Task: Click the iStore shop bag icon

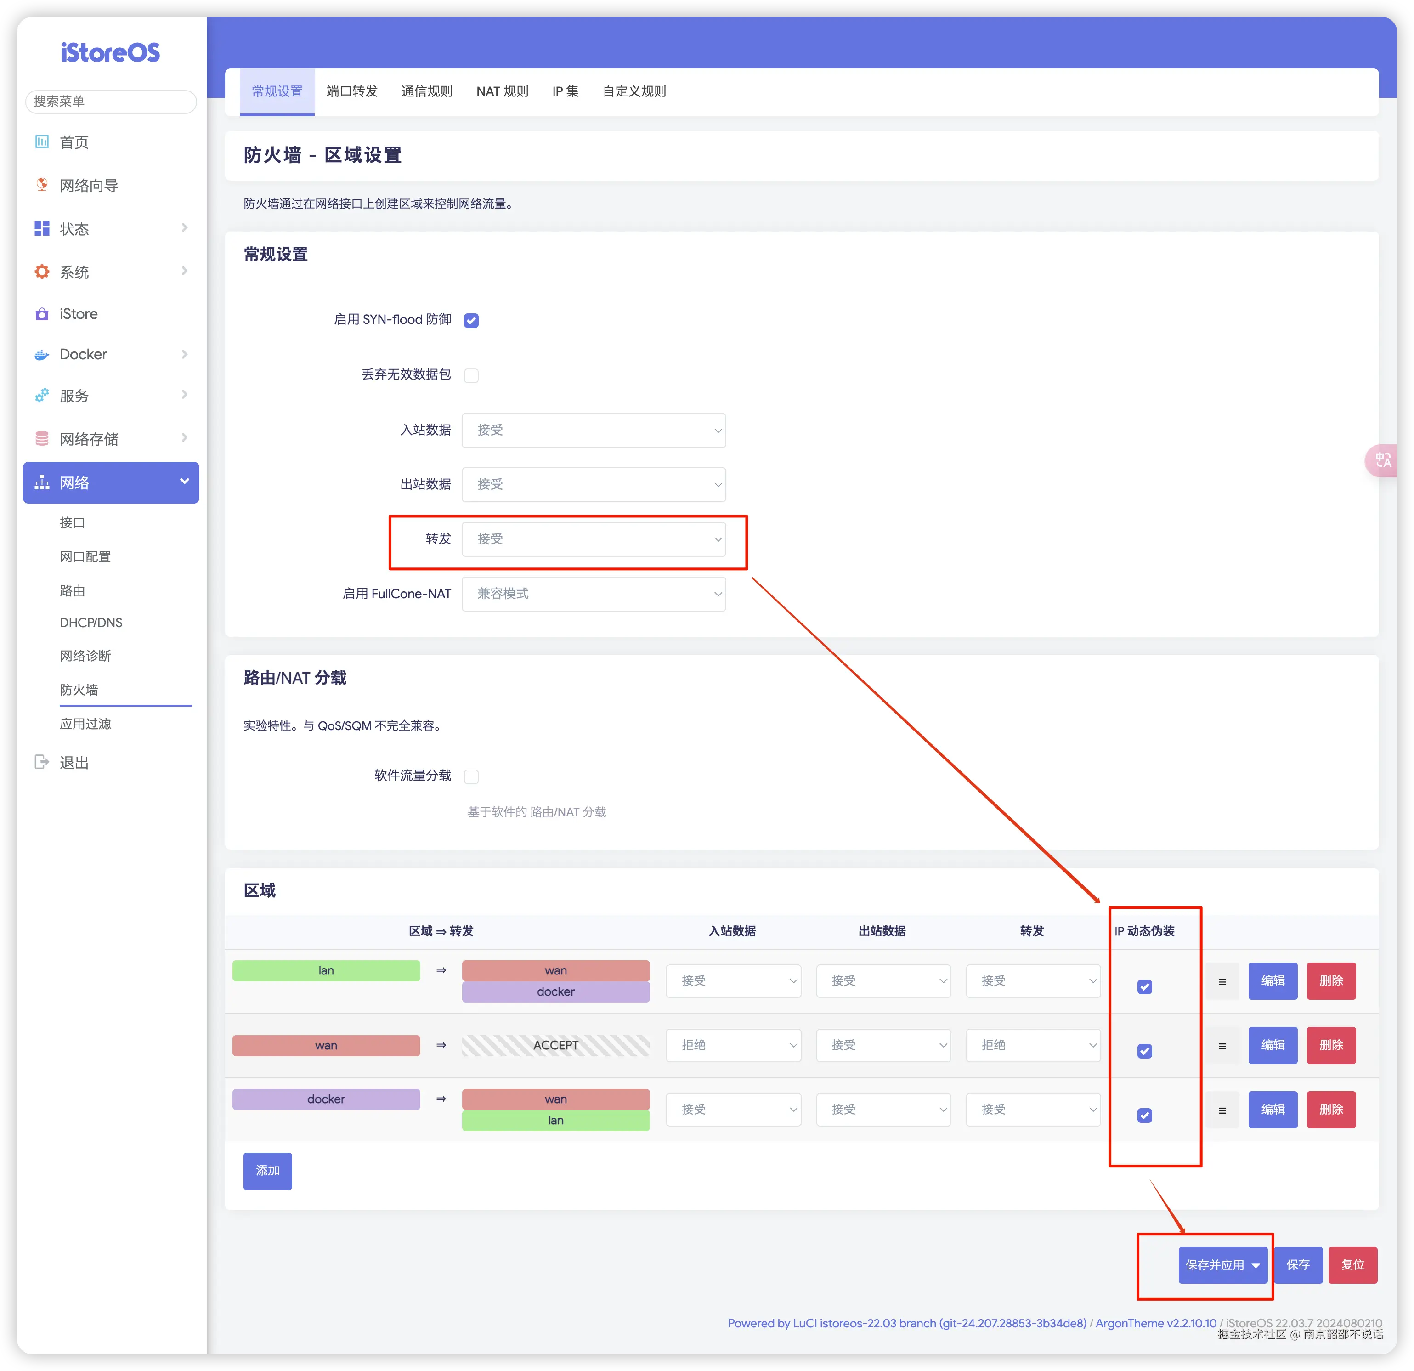Action: pos(42,314)
